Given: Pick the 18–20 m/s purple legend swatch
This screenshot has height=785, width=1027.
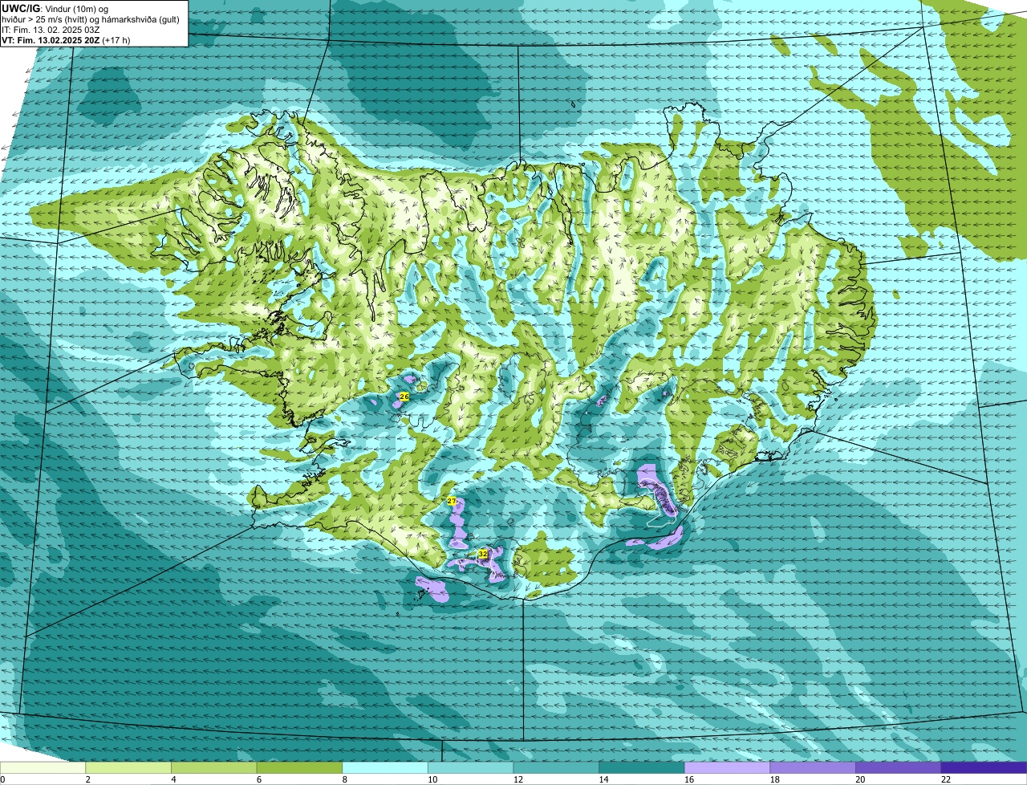Looking at the screenshot, I should [x=813, y=768].
